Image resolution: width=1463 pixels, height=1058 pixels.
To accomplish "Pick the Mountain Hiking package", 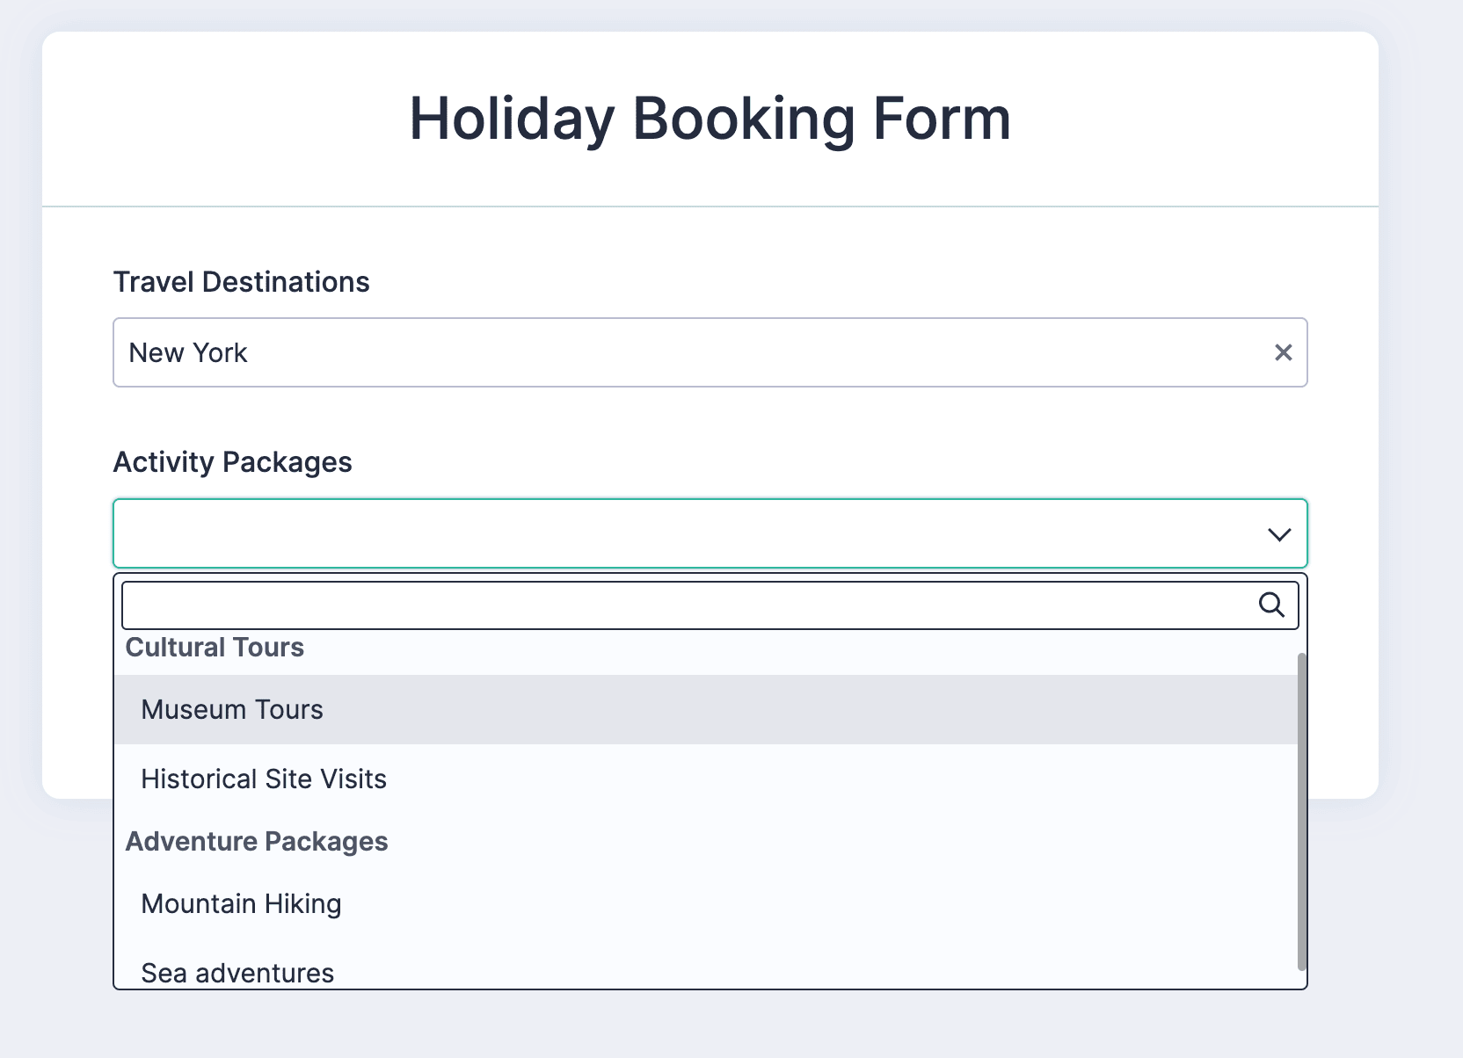I will [241, 903].
